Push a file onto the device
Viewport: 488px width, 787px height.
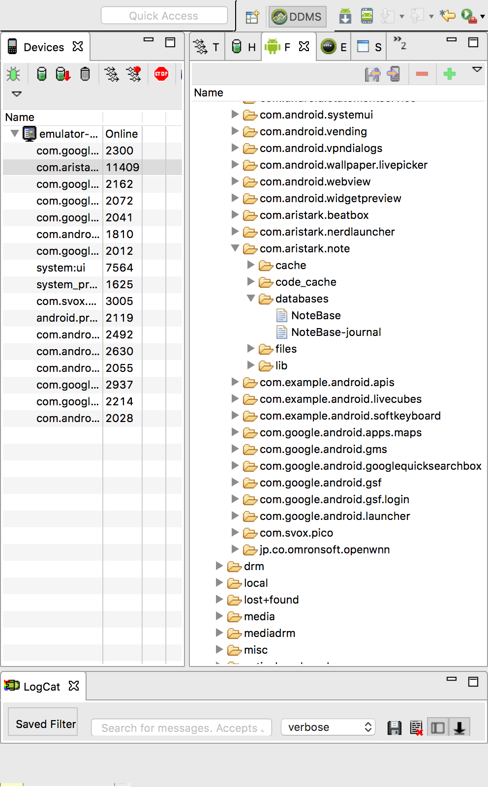394,74
